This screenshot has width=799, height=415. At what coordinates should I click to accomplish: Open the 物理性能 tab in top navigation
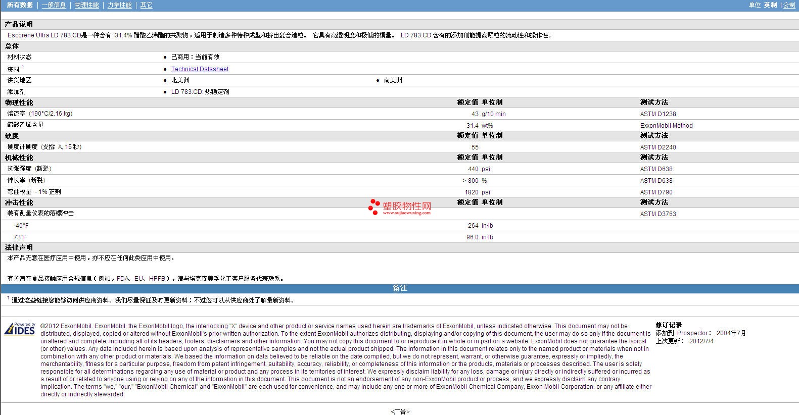[86, 5]
